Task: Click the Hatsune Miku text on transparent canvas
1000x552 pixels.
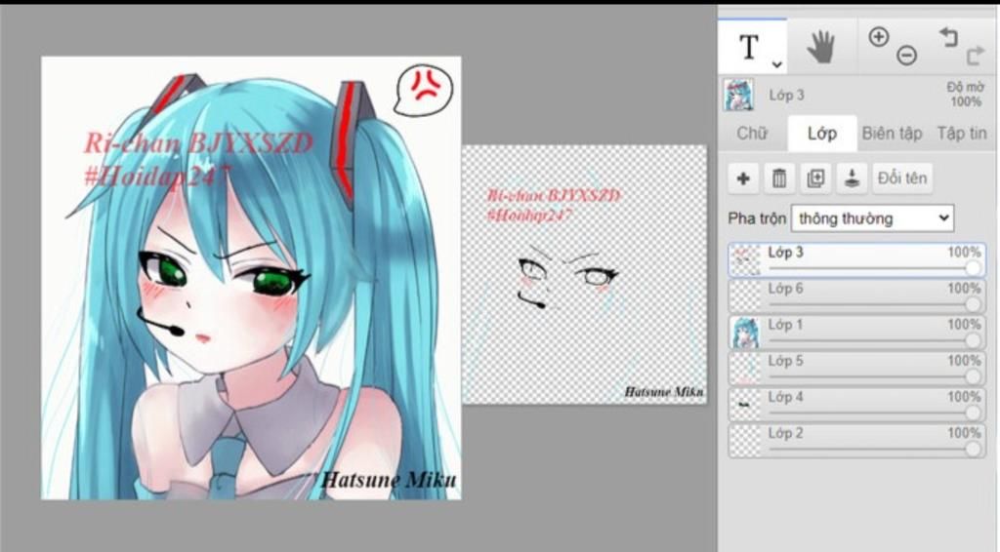Action: (664, 391)
